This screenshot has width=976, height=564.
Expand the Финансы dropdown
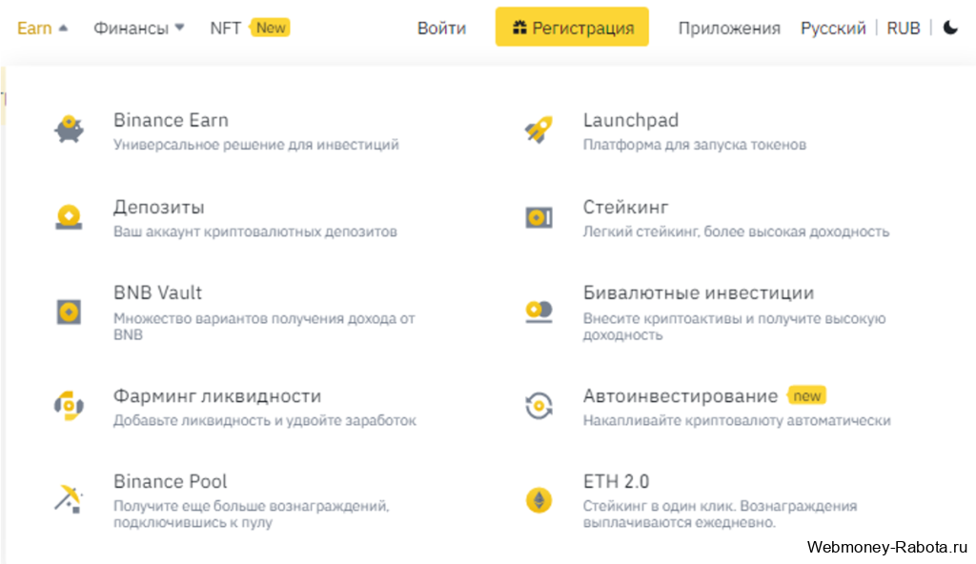click(x=138, y=28)
